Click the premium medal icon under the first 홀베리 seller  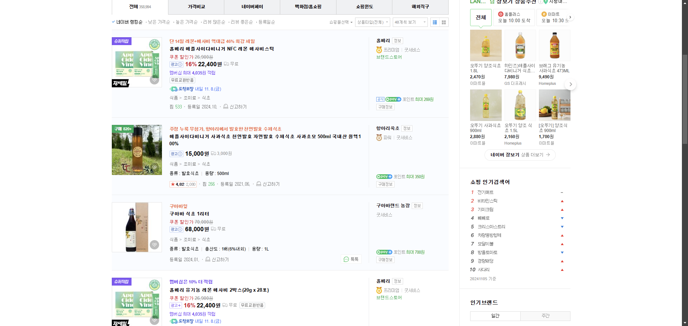pos(379,50)
